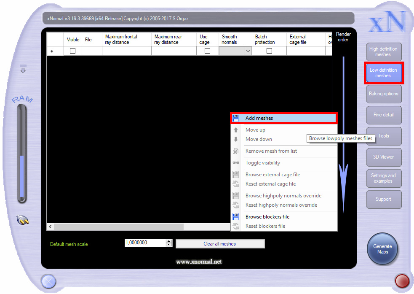The width and height of the screenshot is (414, 294).
Task: Tick the Use cage checkbox
Action: click(207, 51)
